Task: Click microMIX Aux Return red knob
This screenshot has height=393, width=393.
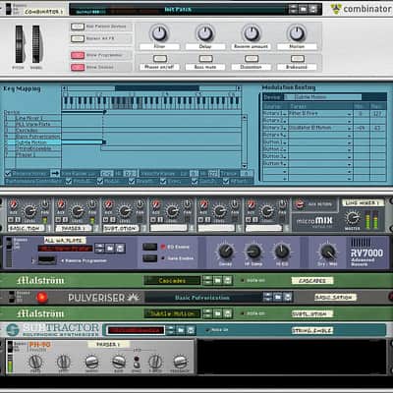Action: click(300, 204)
